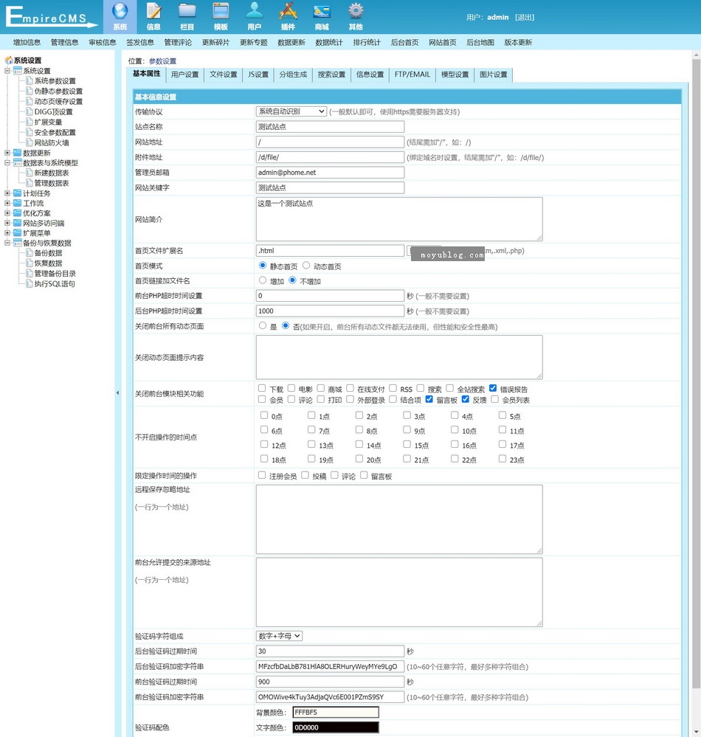Open 网站防火墙 in the sidebar tree

pos(52,143)
